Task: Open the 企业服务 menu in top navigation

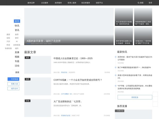Action: tap(45, 3)
